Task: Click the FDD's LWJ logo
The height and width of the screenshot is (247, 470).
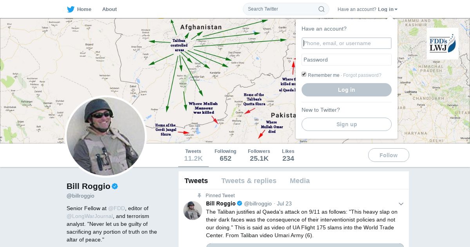Action: point(443,43)
